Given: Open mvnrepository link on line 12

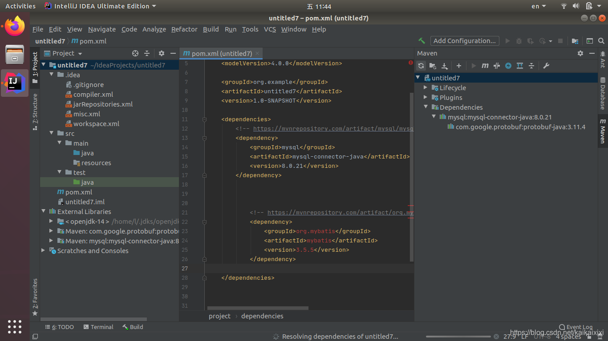Looking at the screenshot, I should tap(333, 129).
